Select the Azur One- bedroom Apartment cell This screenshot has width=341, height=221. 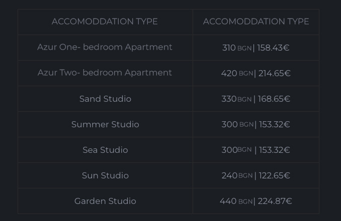tap(105, 47)
